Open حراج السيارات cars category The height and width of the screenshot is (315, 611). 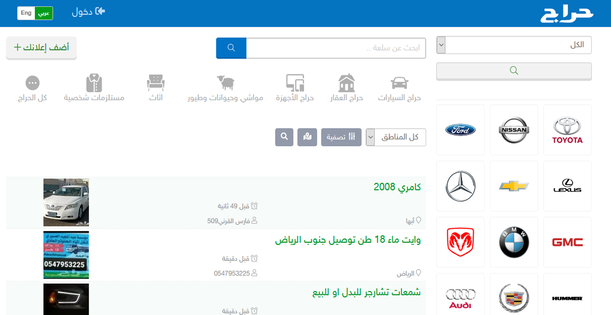click(x=399, y=89)
